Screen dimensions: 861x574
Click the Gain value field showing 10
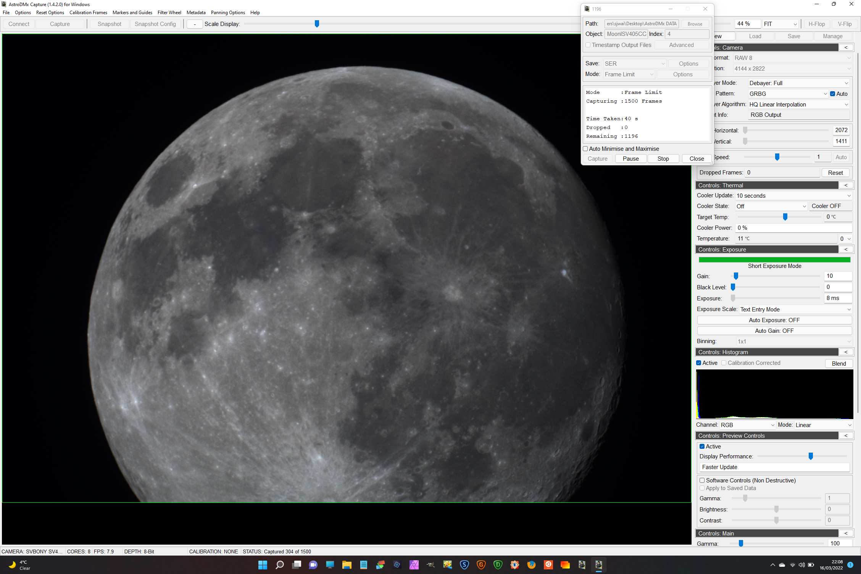pos(838,276)
